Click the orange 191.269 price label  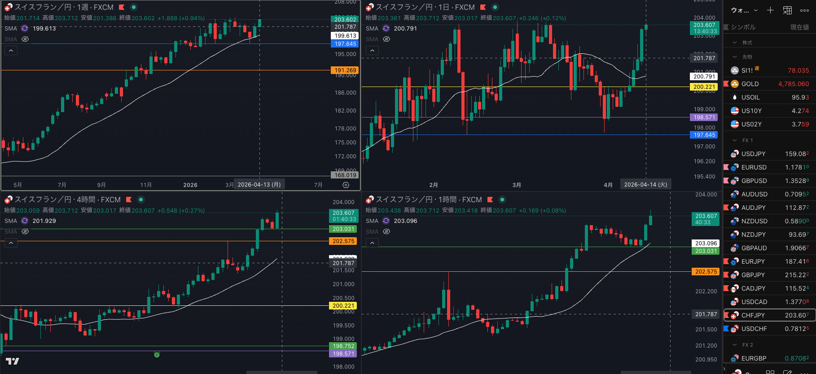tap(345, 70)
